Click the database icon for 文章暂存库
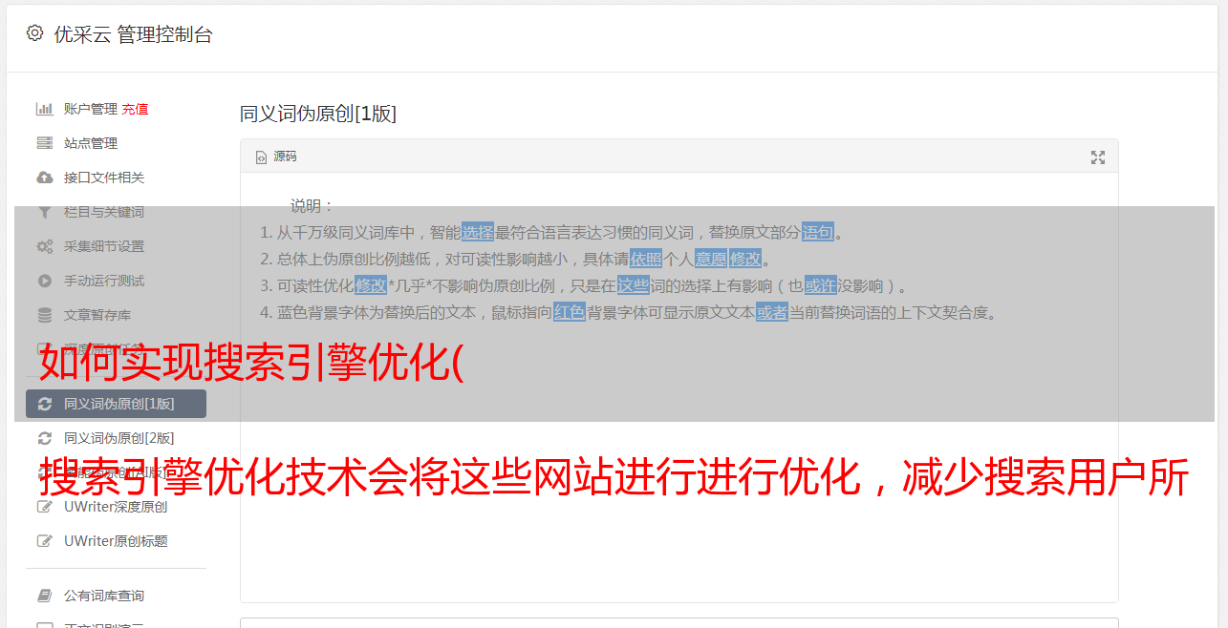Screen dimensions: 1228x628 click(45, 315)
